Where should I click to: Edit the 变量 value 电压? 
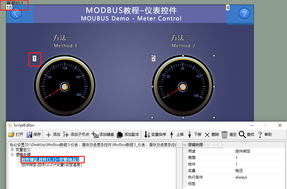coord(259,171)
